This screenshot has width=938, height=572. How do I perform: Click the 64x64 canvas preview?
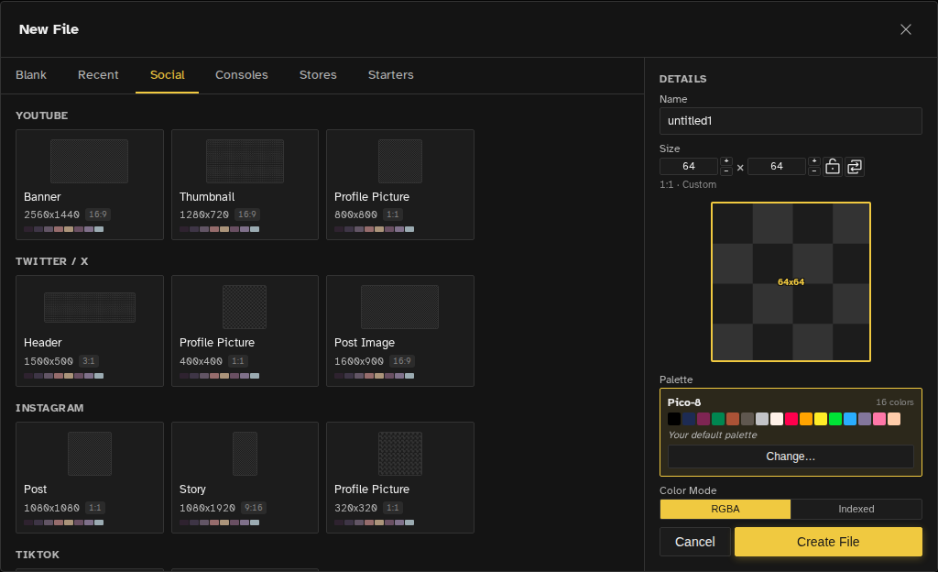pyautogui.click(x=791, y=281)
